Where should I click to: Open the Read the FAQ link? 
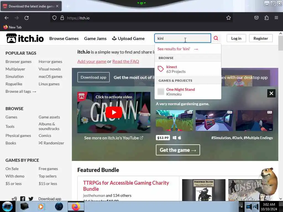pyautogui.click(x=126, y=62)
